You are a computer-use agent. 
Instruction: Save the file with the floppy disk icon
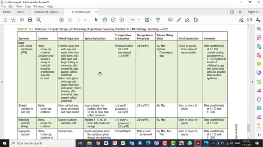5,20
